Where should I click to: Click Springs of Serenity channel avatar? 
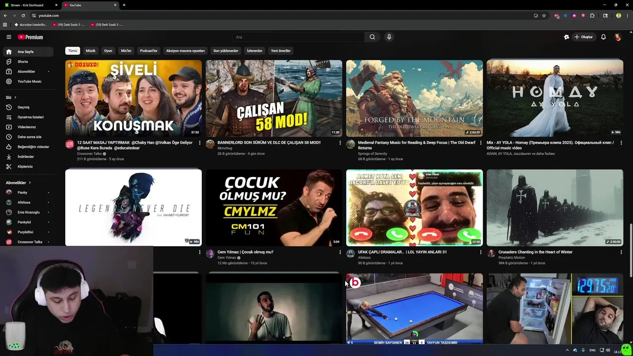tap(351, 144)
